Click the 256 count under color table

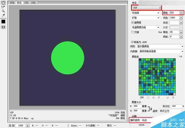pos(142,97)
